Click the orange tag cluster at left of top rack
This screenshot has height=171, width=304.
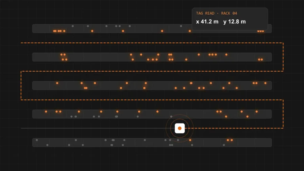[59, 31]
